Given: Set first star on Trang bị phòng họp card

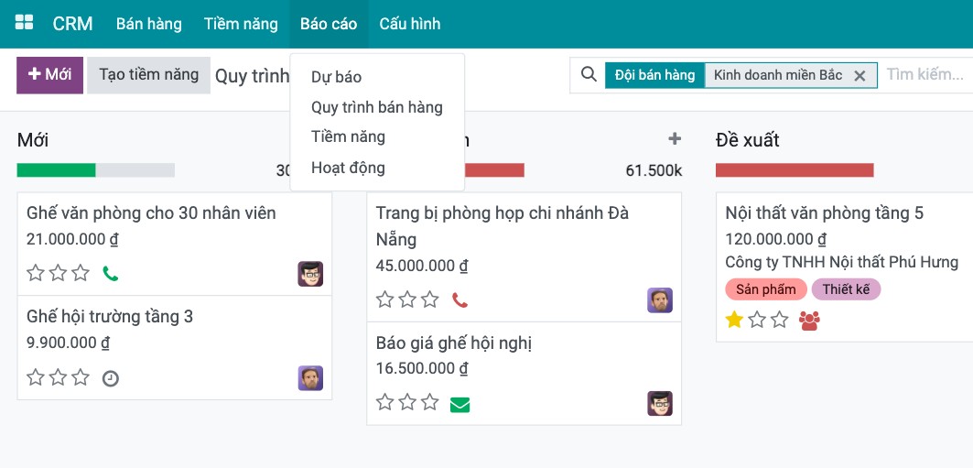Looking at the screenshot, I should 384,299.
